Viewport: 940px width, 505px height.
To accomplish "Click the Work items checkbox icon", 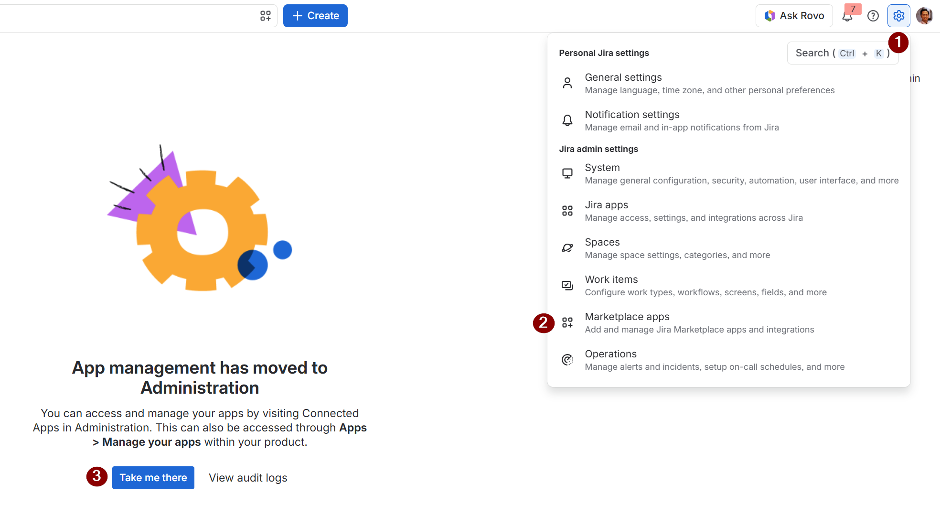I will (567, 285).
